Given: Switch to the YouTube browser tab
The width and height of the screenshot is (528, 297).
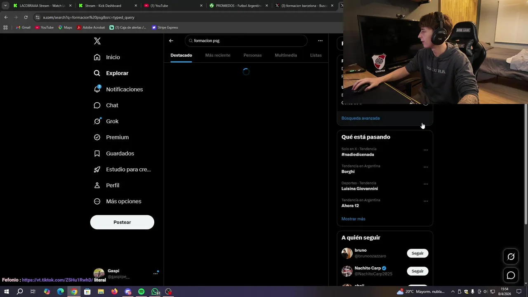Looking at the screenshot, I should (x=173, y=6).
